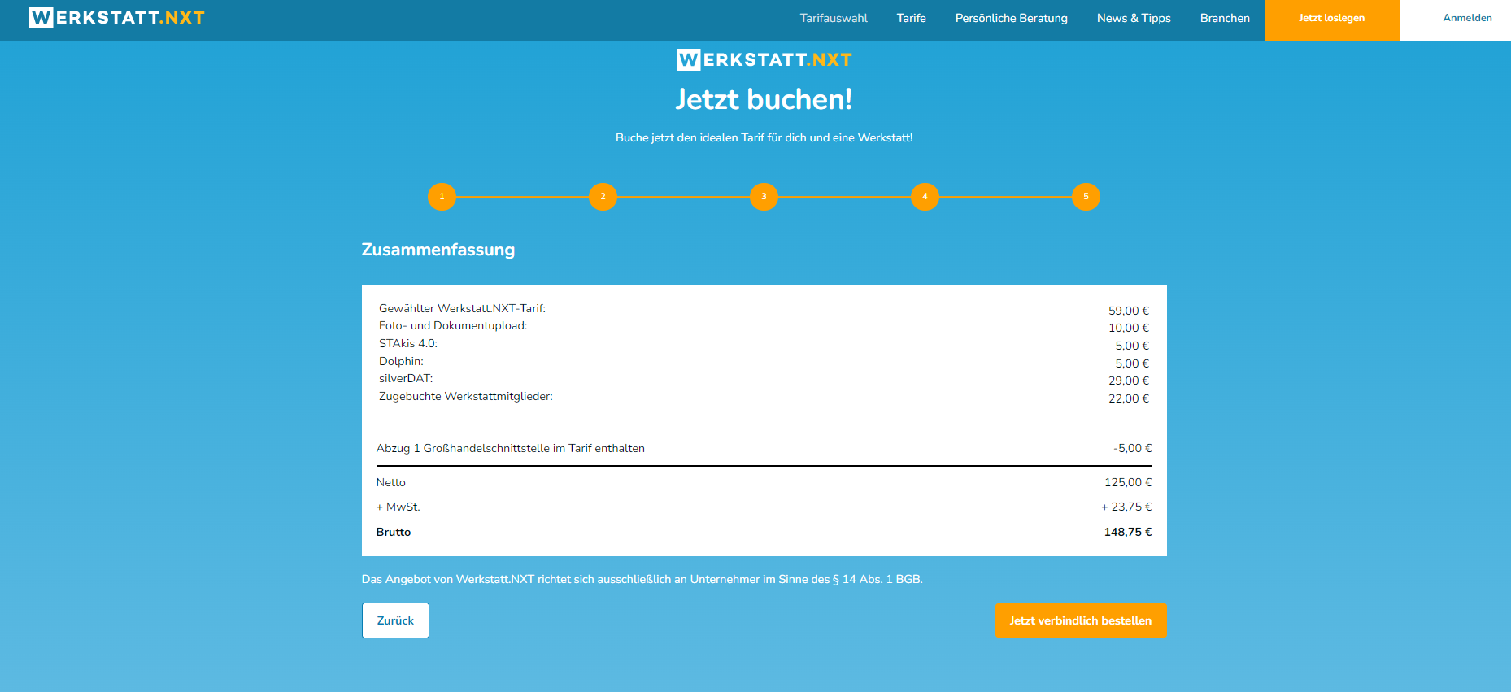The width and height of the screenshot is (1511, 692).
Task: Click the 125,00 € net total
Action: [1128, 482]
